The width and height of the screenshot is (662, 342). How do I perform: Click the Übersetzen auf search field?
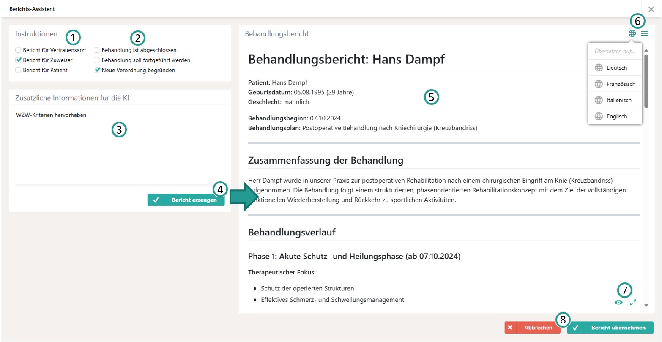pos(614,52)
